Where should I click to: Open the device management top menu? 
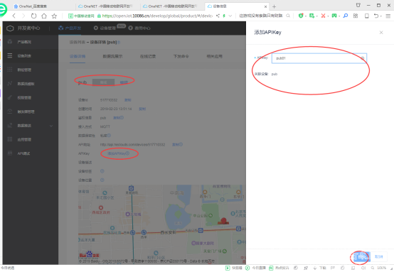(105, 28)
